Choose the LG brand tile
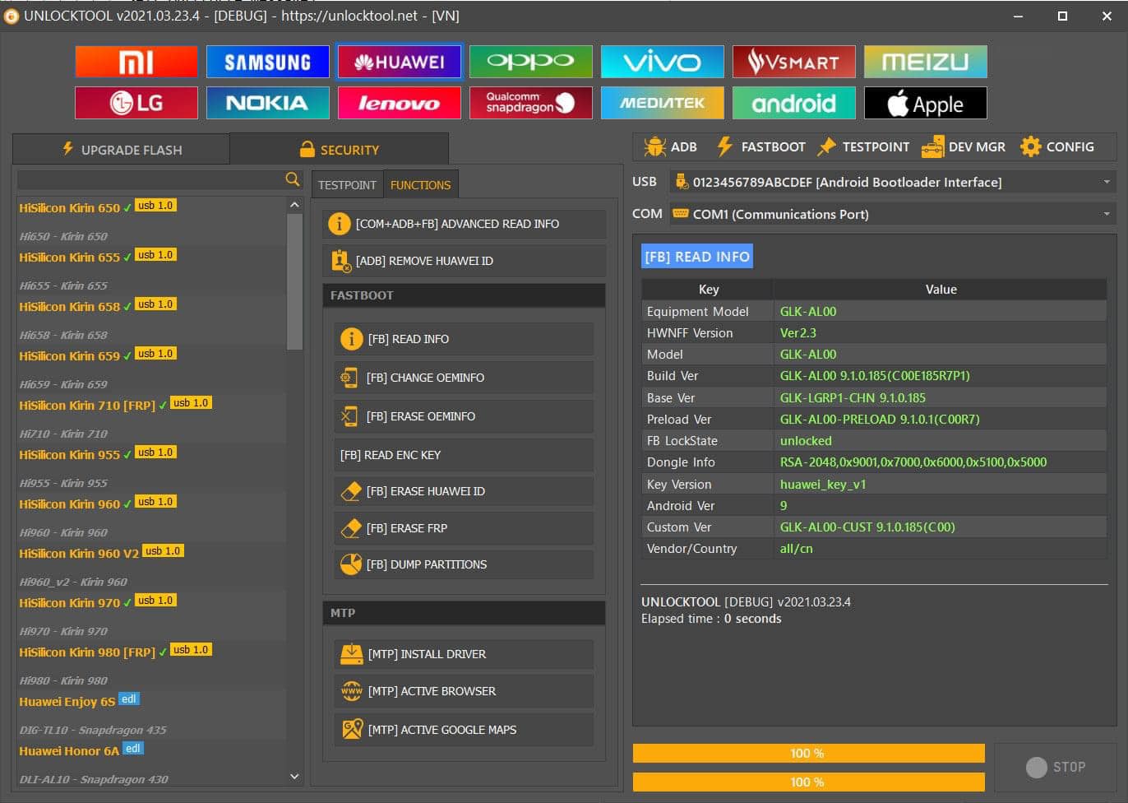1128x803 pixels. [136, 103]
